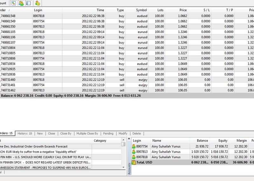Switch to the History: 18 tab
This screenshot has width=254, height=181.
[24, 134]
